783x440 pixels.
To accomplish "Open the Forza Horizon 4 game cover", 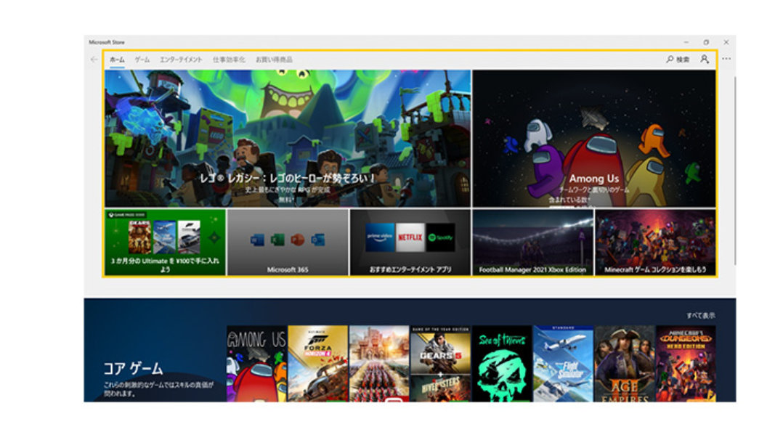I will 317,364.
